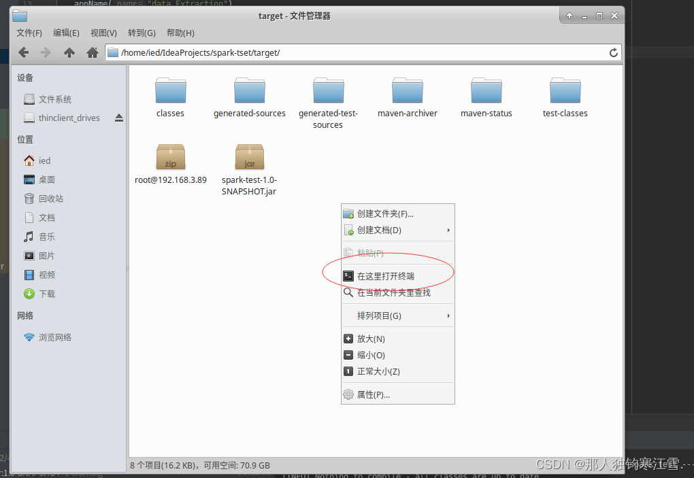Choose 创建文件夹(F)... from context menu
694x478 pixels.
pyautogui.click(x=398, y=214)
